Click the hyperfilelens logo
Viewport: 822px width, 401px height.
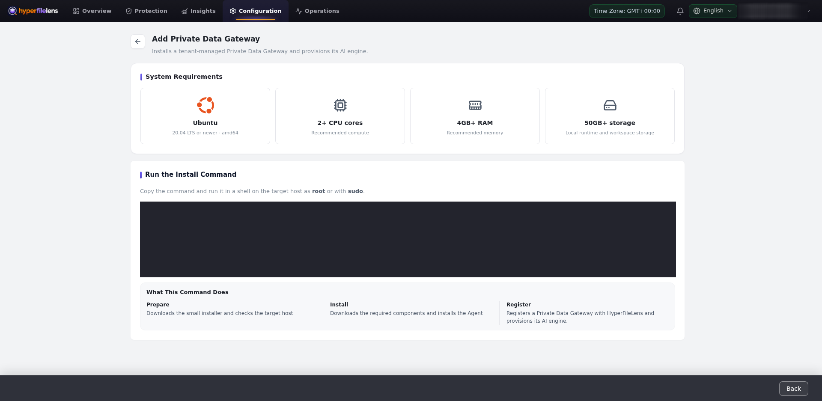click(x=33, y=11)
